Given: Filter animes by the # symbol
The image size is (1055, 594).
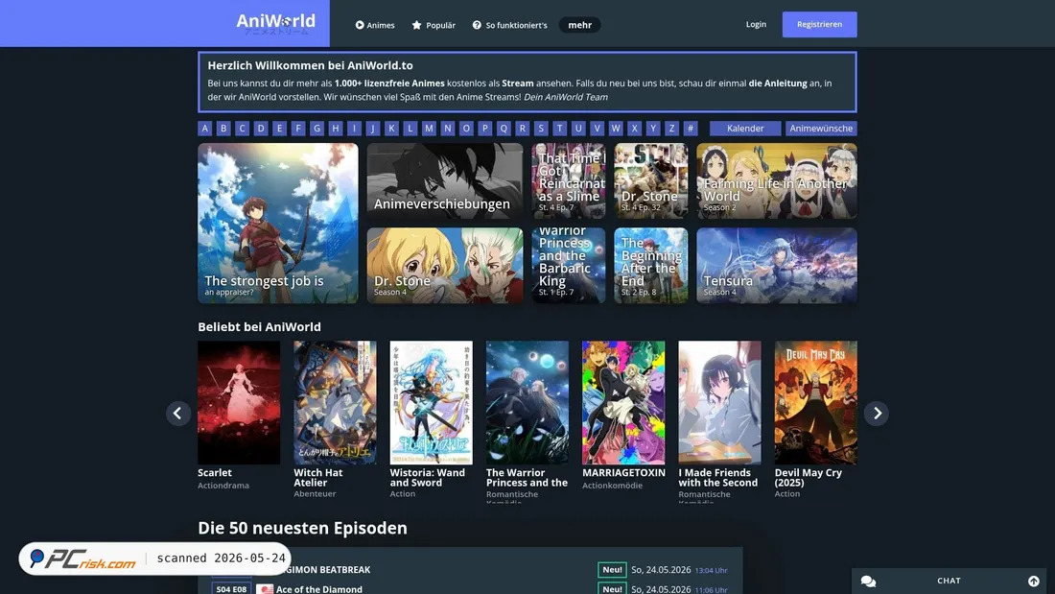Looking at the screenshot, I should click(691, 128).
